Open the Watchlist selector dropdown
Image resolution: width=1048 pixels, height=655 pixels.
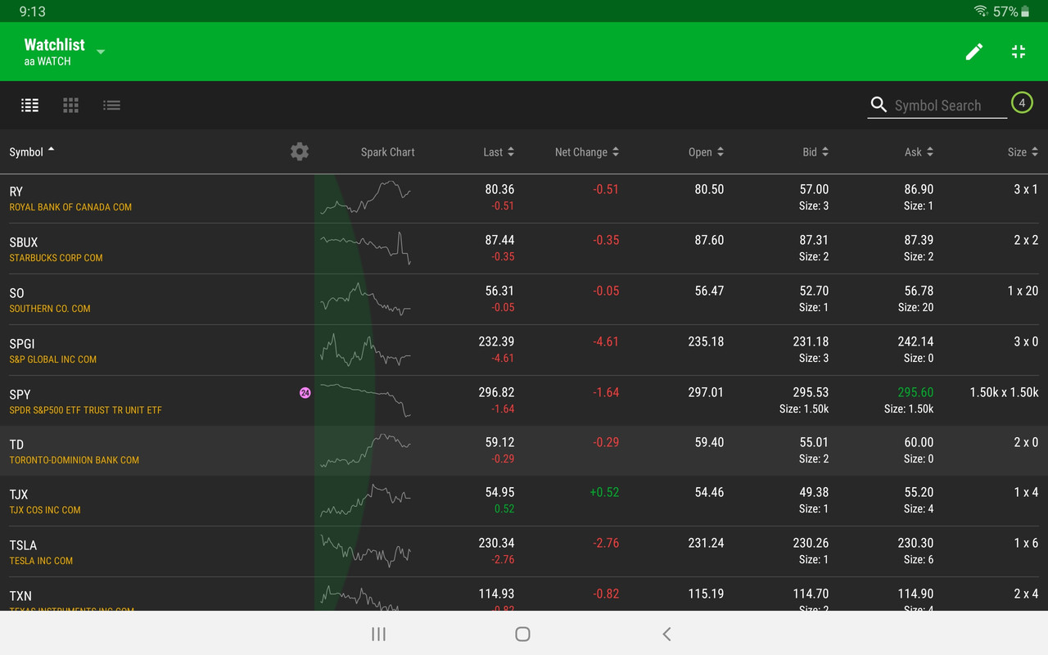pos(100,52)
